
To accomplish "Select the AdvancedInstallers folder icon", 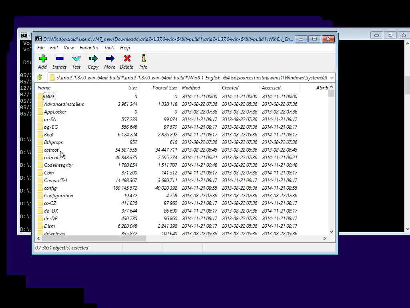I will 40,104.
